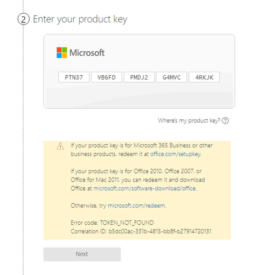Click the yellow warning triangle icon

point(60,146)
